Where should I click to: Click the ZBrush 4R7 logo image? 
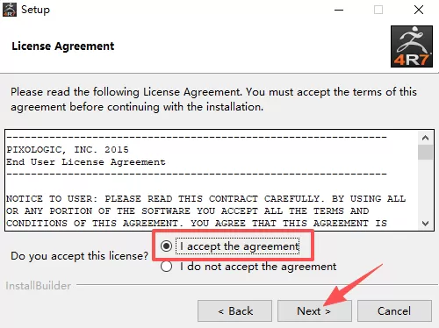pos(412,46)
